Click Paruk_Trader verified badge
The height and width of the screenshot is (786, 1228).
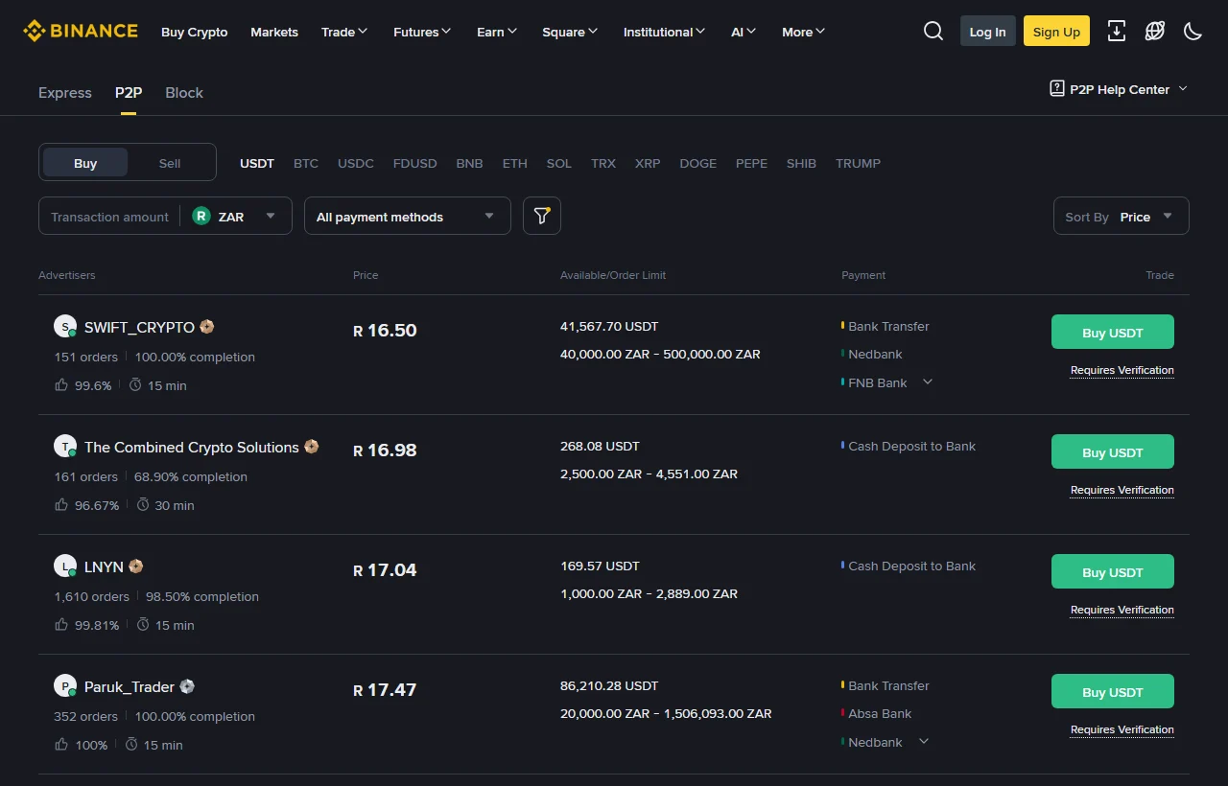point(187,686)
